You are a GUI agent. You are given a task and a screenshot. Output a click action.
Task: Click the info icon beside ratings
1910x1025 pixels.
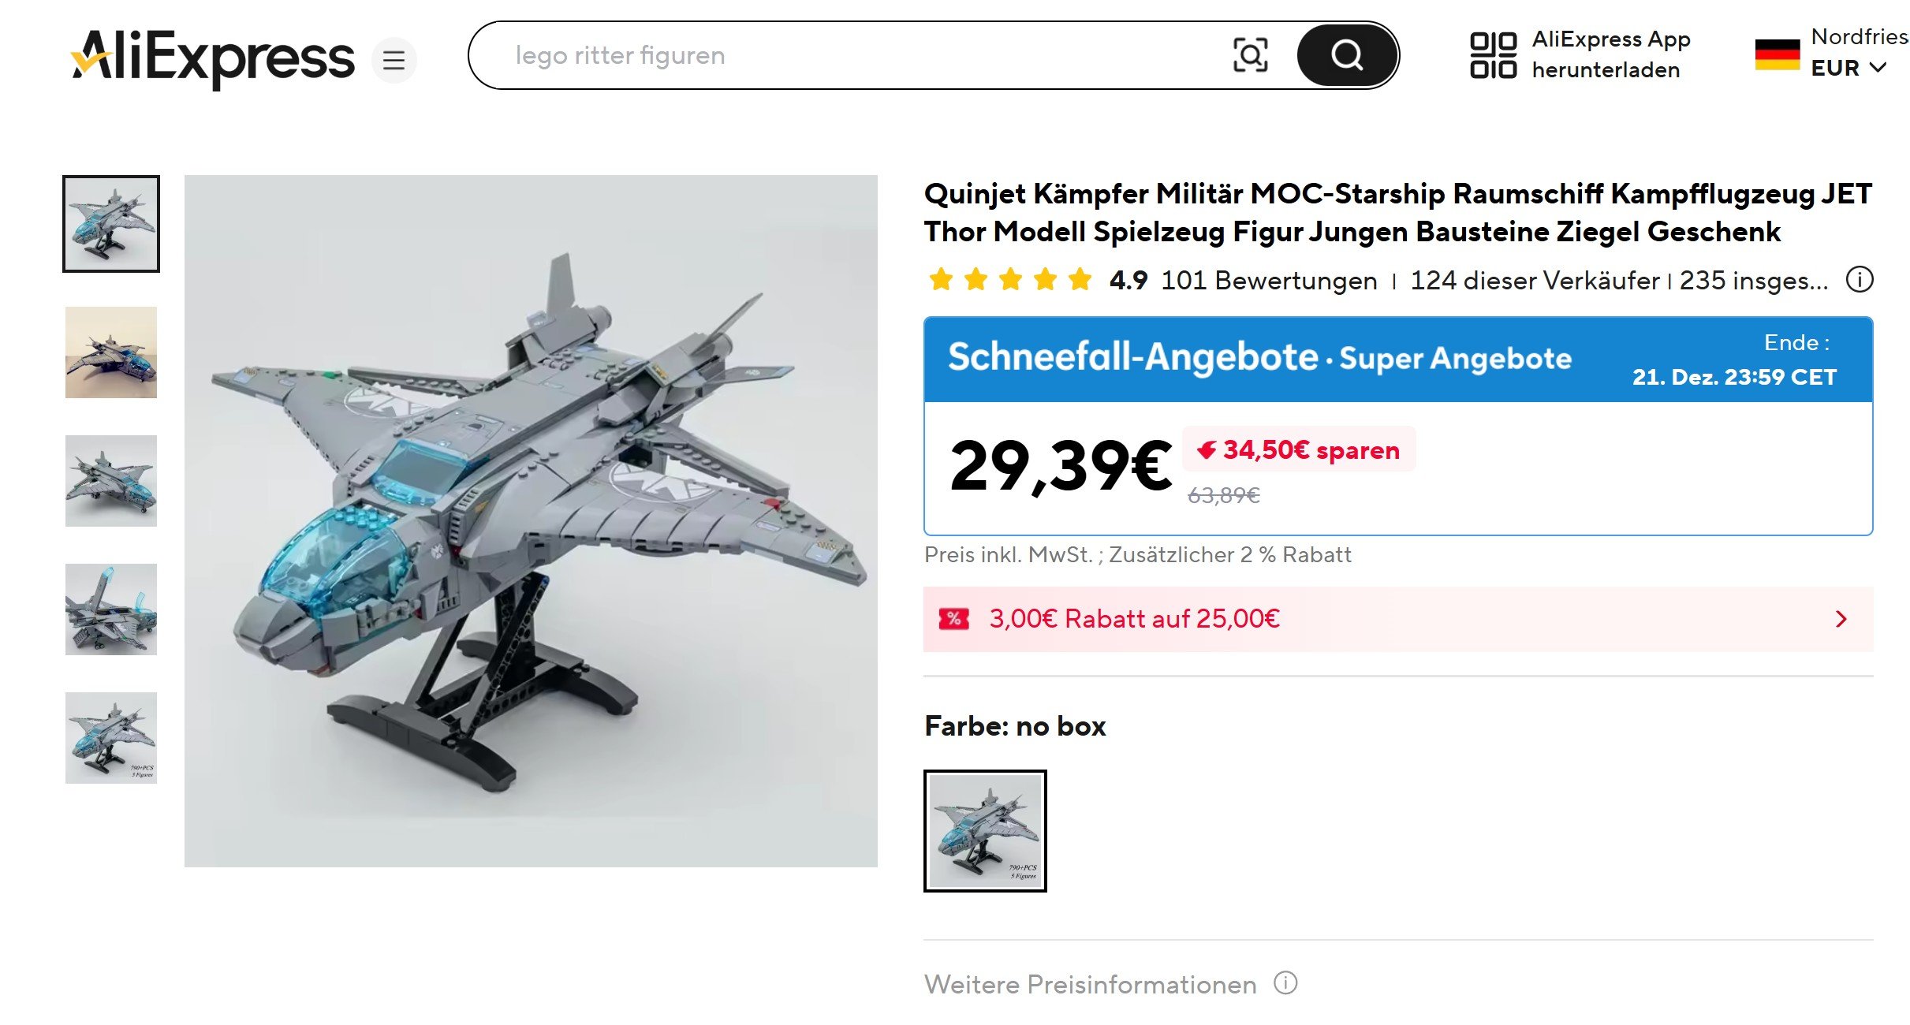1859,280
